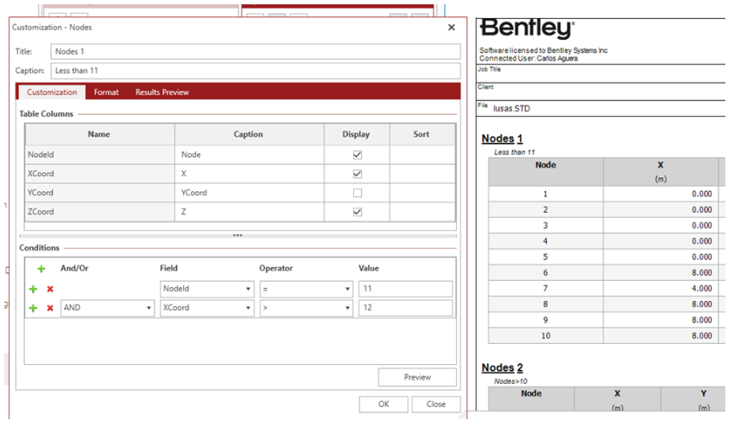This screenshot has height=421, width=734.
Task: Delete the NodeId condition with the red X
Action: click(x=50, y=289)
